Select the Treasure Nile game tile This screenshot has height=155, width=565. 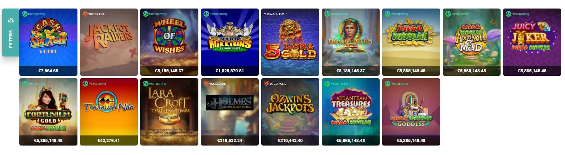[109, 112]
